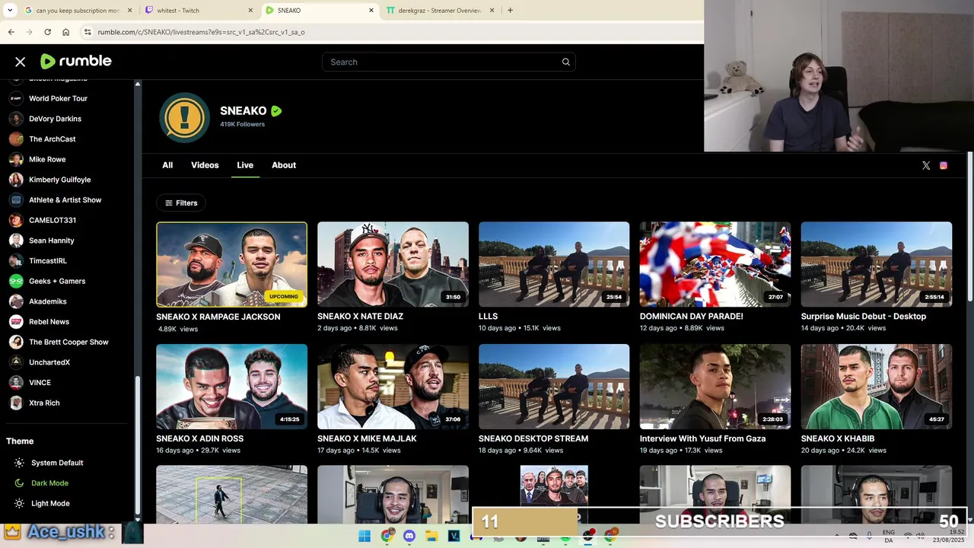Open Xtra Rich channel avatar
Image resolution: width=974 pixels, height=548 pixels.
point(16,403)
